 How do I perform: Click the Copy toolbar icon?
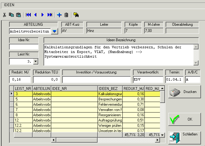[x=11, y=15]
